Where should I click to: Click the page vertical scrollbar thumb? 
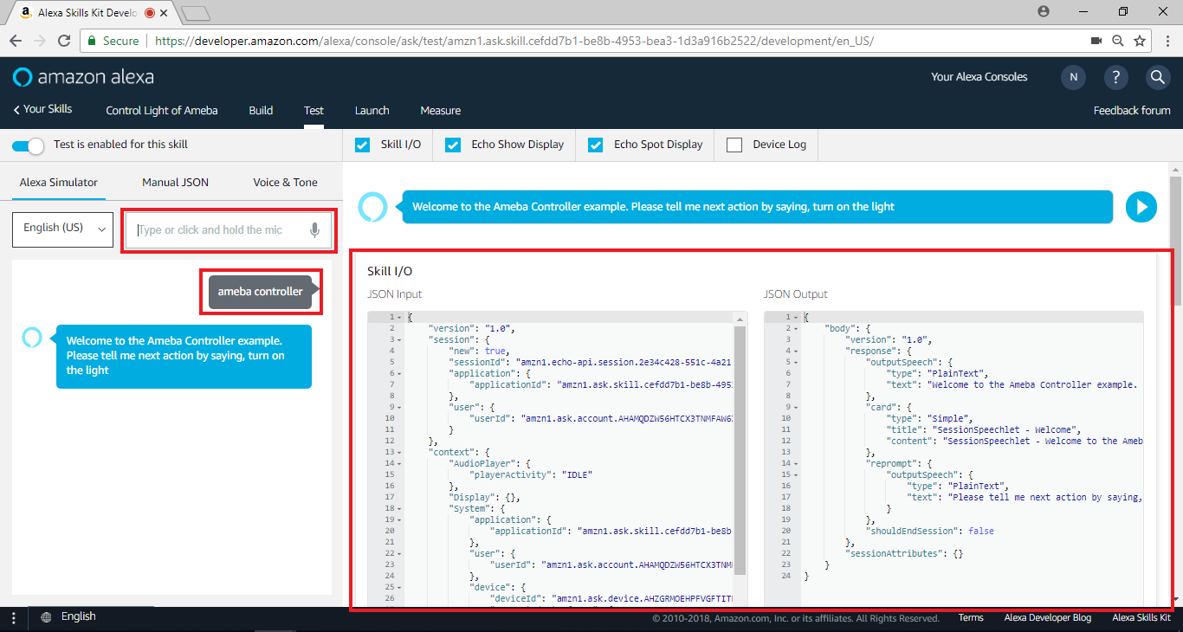(1176, 241)
